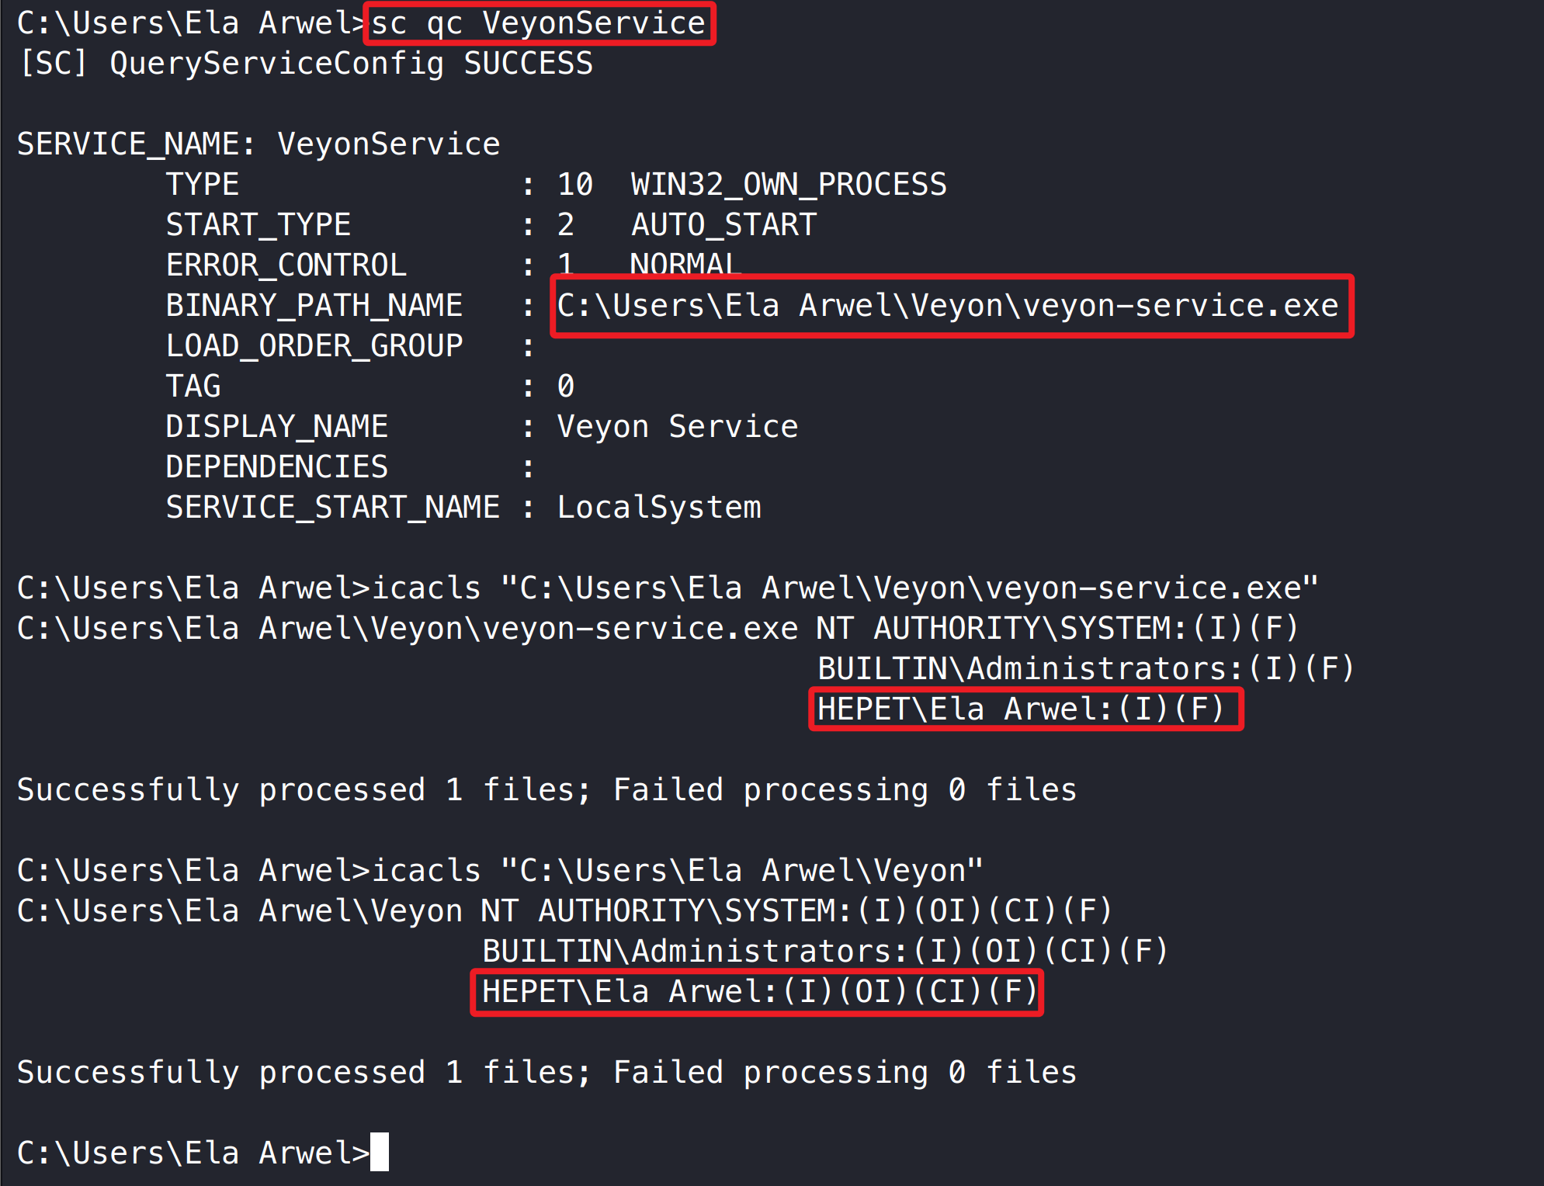The height and width of the screenshot is (1186, 1544).
Task: Click the highlighted "sc qc VeyonService" command
Action: (539, 23)
